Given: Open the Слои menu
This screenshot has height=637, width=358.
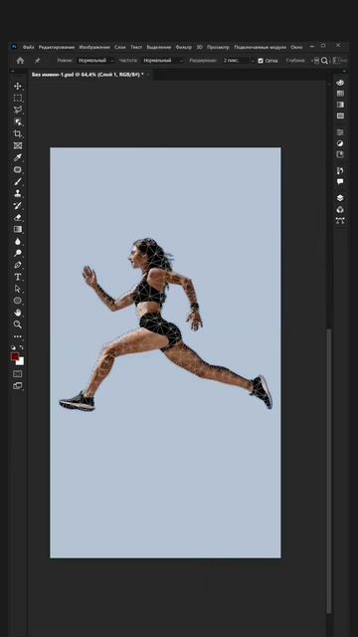Looking at the screenshot, I should [119, 47].
